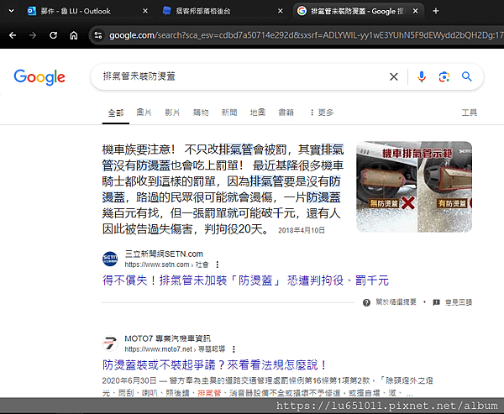Close the Outlook tab
The width and height of the screenshot is (504, 414).
tap(145, 11)
